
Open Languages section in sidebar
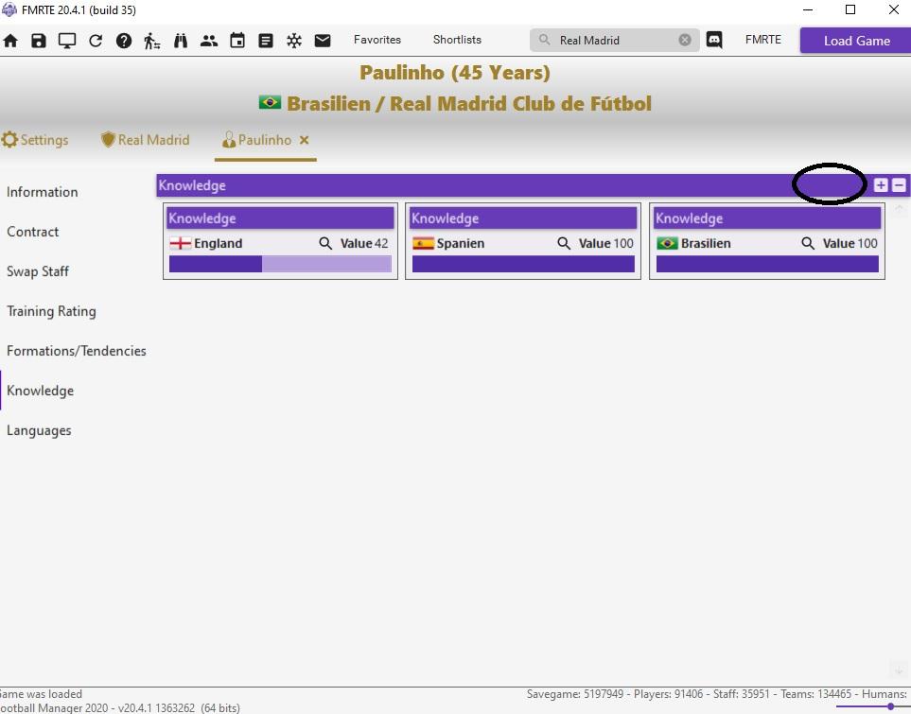(x=39, y=430)
